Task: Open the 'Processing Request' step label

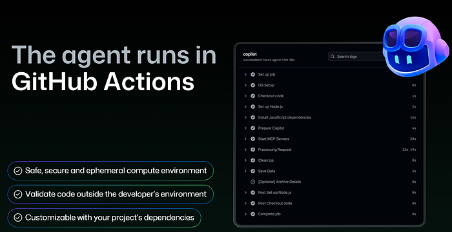Action: (274, 150)
